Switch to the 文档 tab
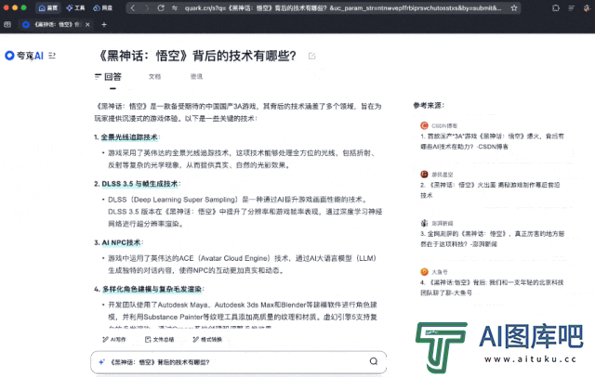This screenshot has height=377, width=595. (155, 77)
